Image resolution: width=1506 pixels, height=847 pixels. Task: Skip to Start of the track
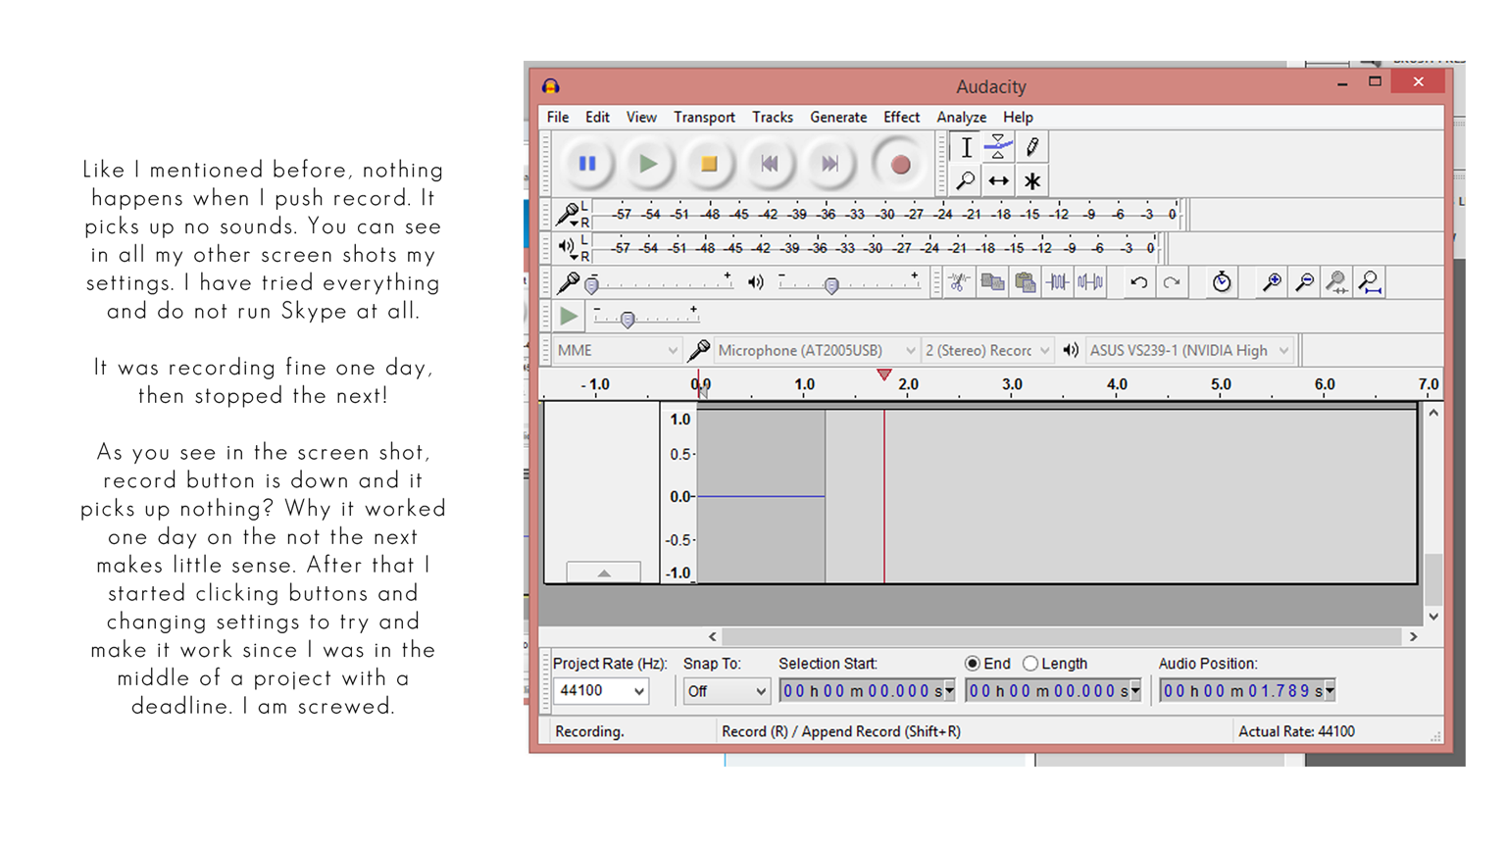point(770,164)
